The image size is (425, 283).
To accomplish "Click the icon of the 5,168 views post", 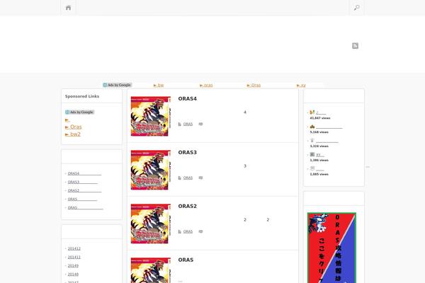I will 312,127.
